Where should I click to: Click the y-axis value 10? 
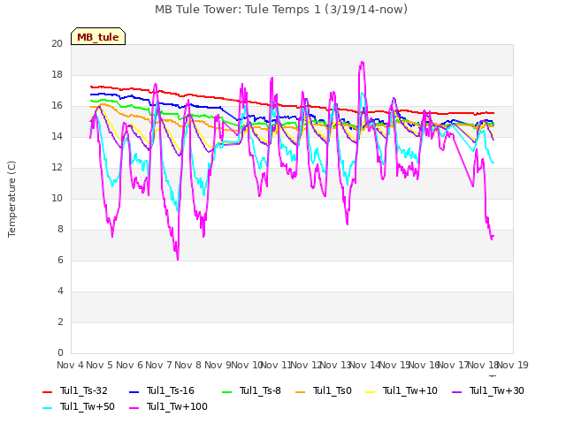point(57,198)
